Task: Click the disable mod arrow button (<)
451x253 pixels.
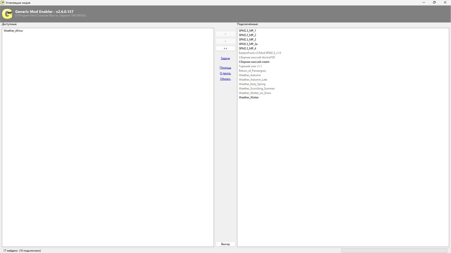Action: pyautogui.click(x=225, y=41)
